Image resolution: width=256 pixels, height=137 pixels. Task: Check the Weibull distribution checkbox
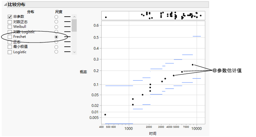click(10, 27)
